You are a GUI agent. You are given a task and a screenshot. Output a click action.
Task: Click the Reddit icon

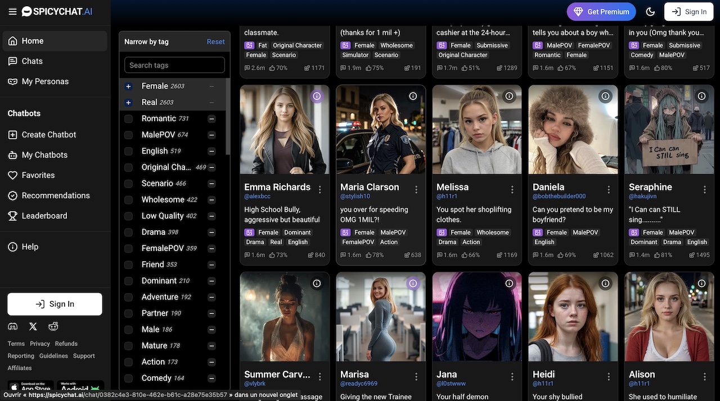click(x=53, y=326)
